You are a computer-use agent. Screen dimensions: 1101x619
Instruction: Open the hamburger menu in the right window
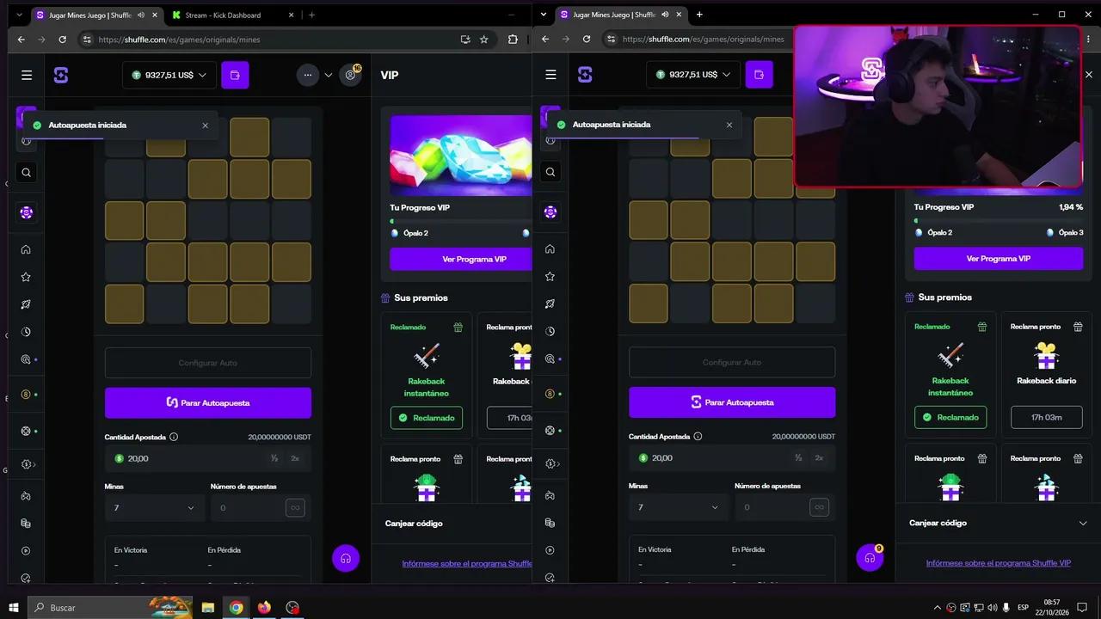click(550, 75)
